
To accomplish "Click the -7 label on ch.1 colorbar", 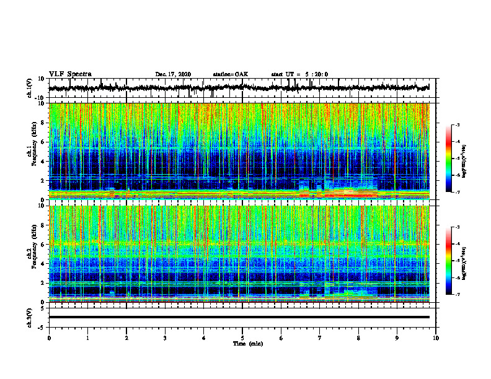I will pyautogui.click(x=457, y=192).
